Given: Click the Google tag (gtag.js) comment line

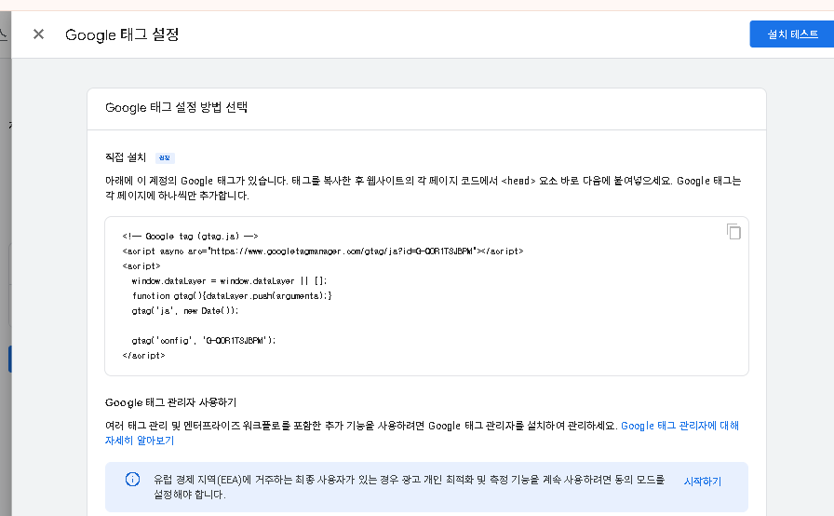Looking at the screenshot, I should point(191,237).
